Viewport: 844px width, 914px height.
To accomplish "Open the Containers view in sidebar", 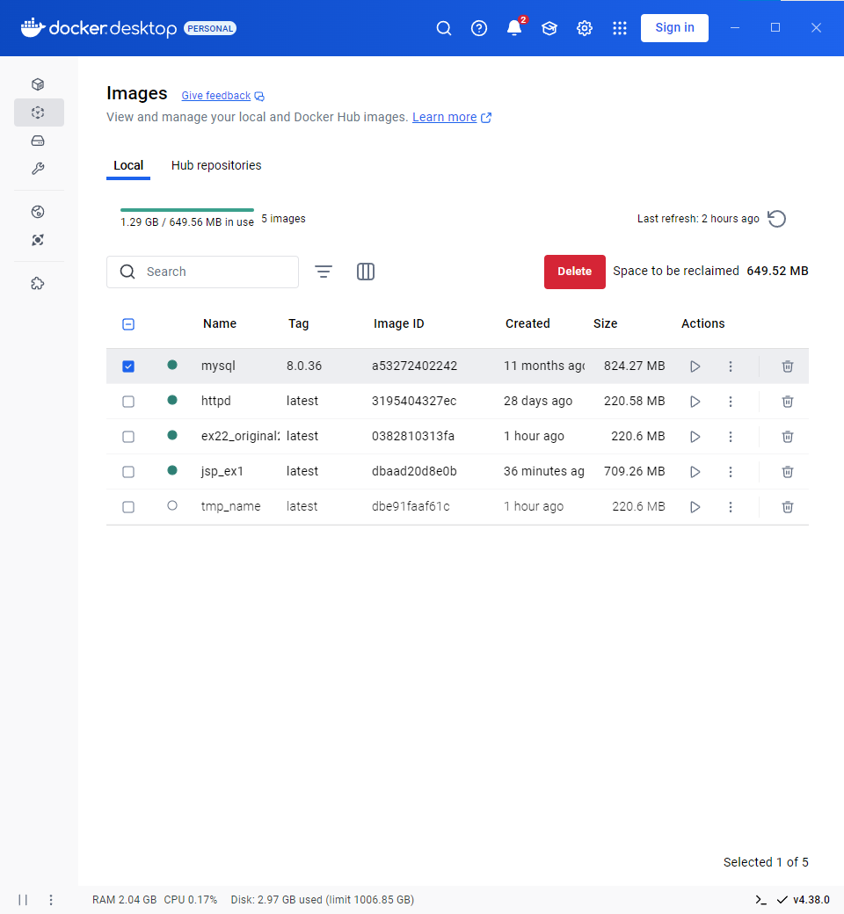I will click(x=38, y=84).
